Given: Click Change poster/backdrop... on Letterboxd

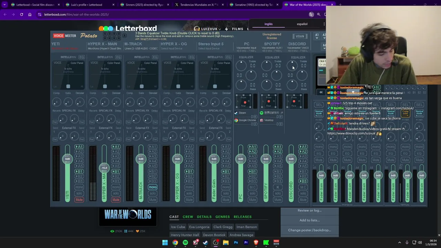Looking at the screenshot, I should [x=309, y=230].
